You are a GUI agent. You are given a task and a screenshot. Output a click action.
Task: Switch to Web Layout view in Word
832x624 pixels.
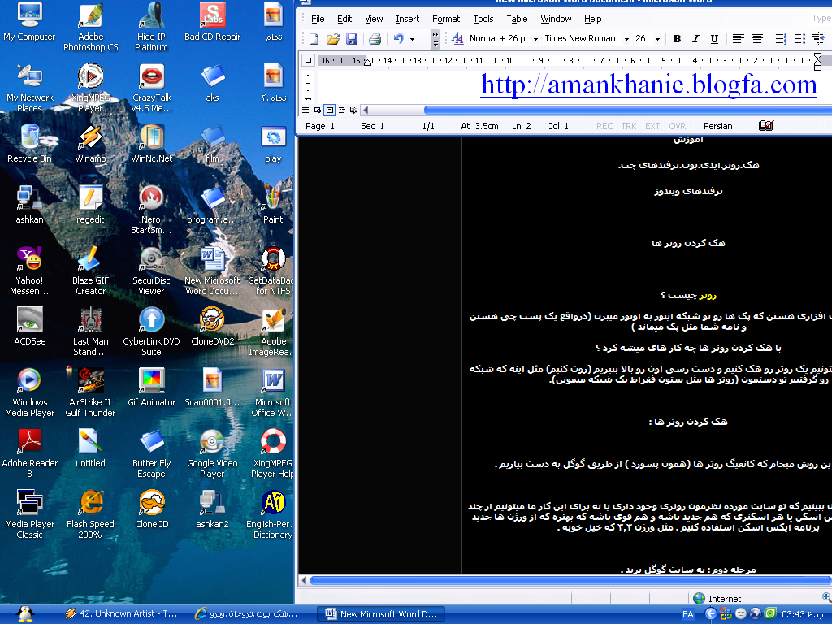point(318,110)
